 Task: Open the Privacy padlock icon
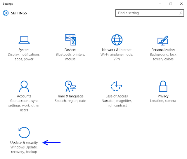pyautogui.click(x=163, y=86)
